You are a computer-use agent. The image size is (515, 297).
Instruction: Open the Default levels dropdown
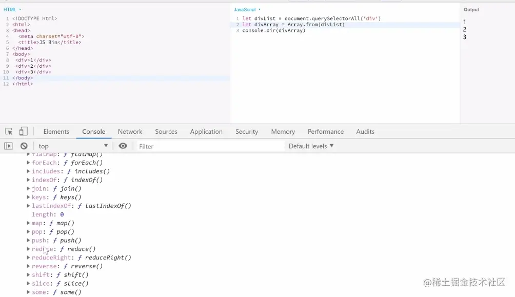click(x=311, y=146)
